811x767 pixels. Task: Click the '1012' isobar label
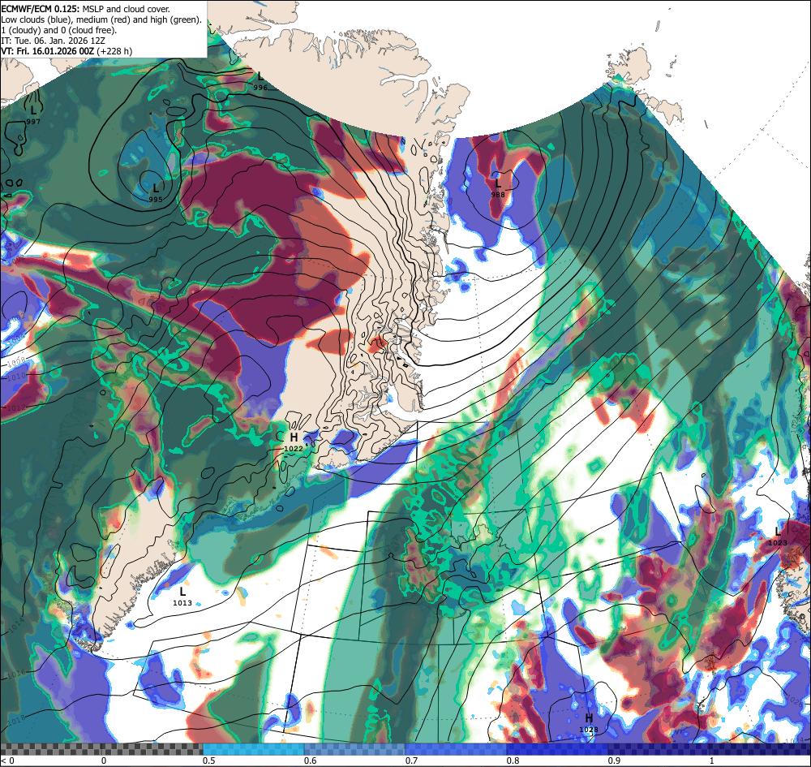[x=16, y=407]
